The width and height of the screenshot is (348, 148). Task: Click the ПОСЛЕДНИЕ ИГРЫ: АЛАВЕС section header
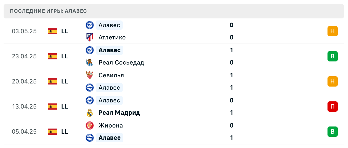pyautogui.click(x=48, y=11)
